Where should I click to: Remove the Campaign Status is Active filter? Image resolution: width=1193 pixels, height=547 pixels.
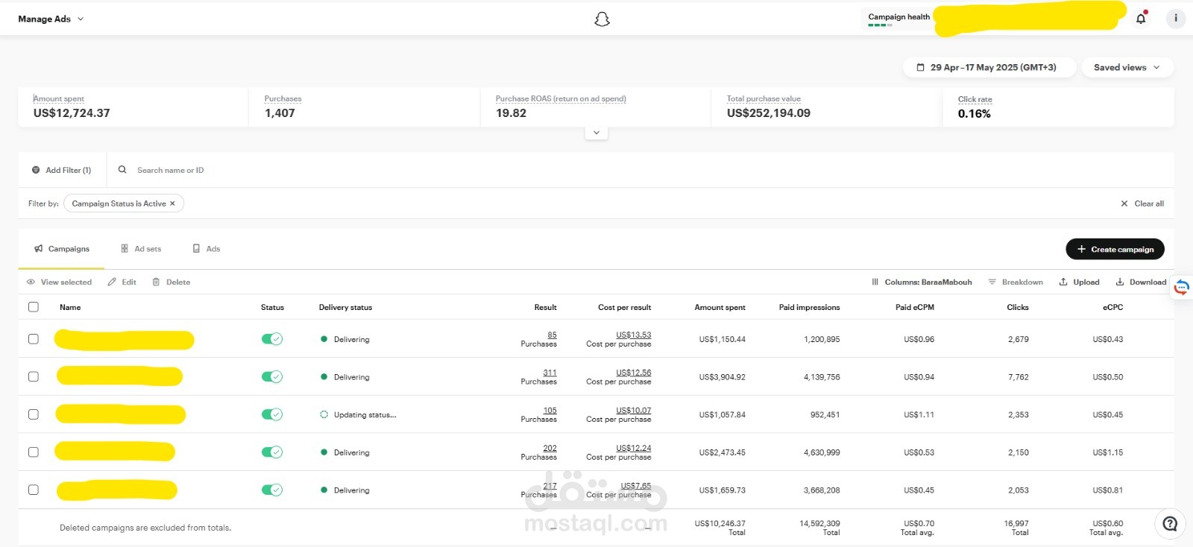point(172,203)
